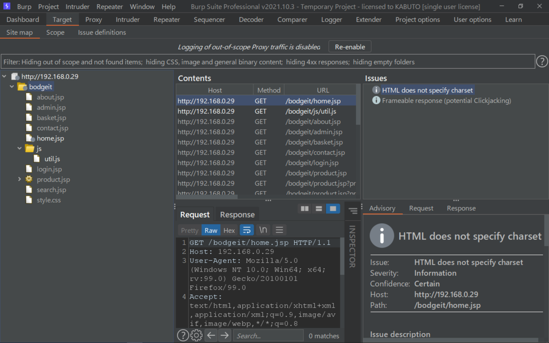Screen dimensions: 549x343
Task: Collapse the http://192.168.0.29 tree node
Action: point(5,76)
